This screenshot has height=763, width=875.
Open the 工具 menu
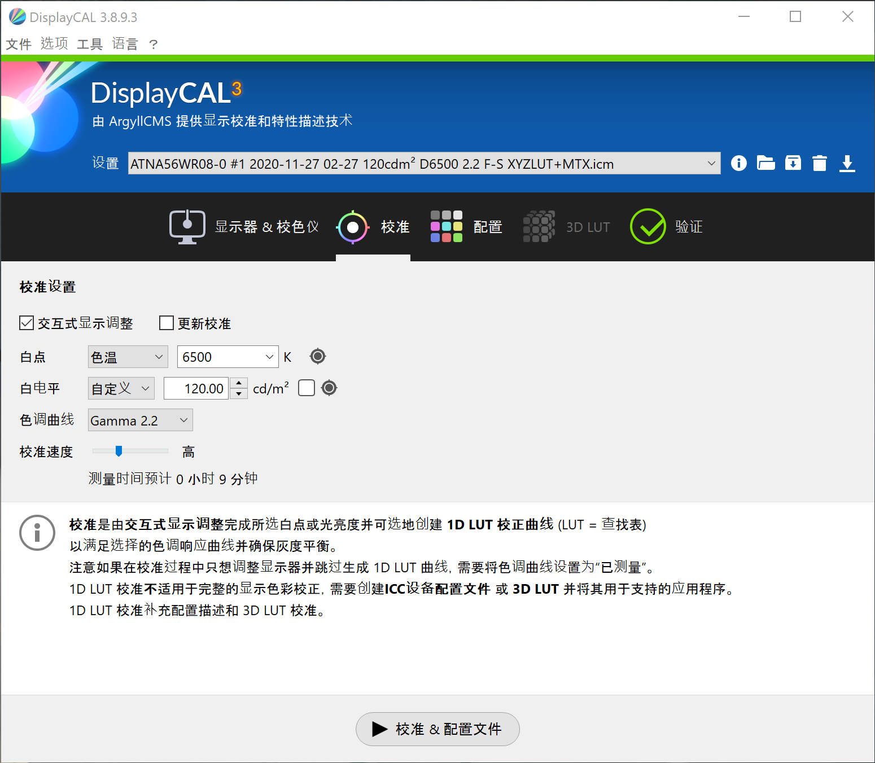pos(90,44)
